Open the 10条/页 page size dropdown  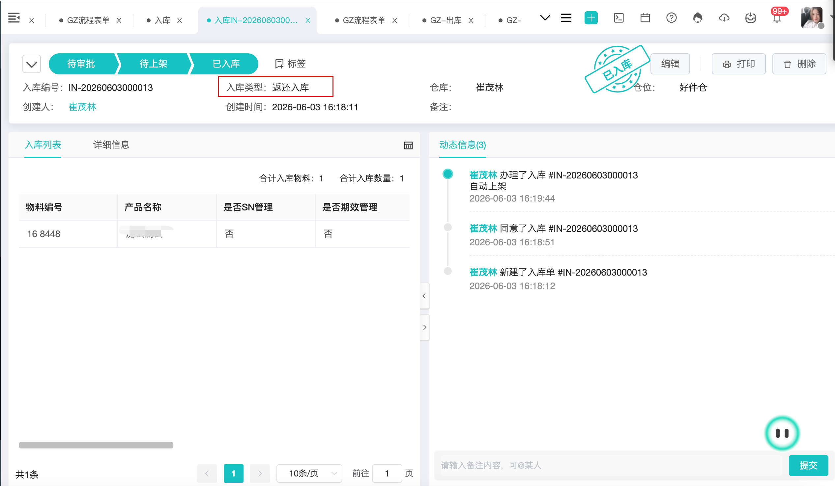click(x=309, y=474)
